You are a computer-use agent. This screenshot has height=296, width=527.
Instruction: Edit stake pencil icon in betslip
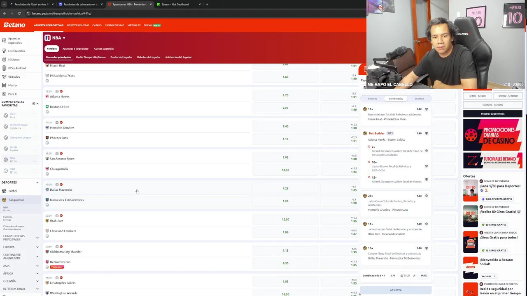[x=414, y=276]
